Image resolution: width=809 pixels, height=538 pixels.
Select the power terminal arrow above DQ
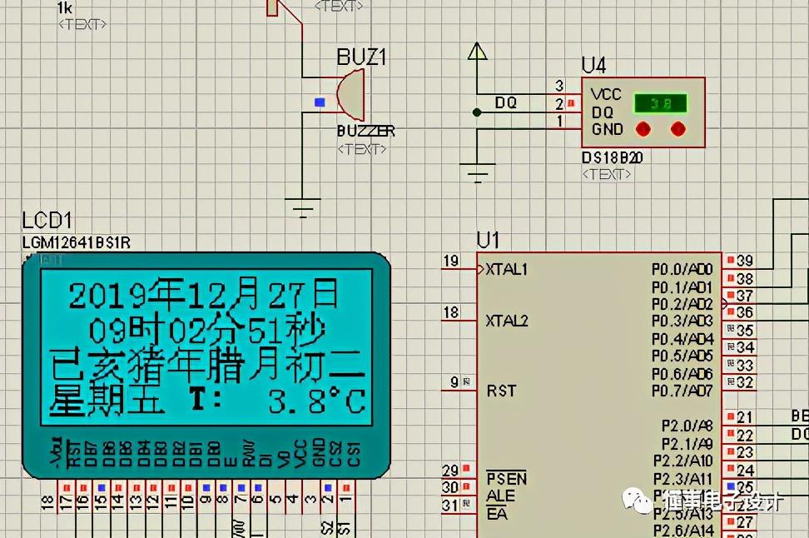[477, 52]
